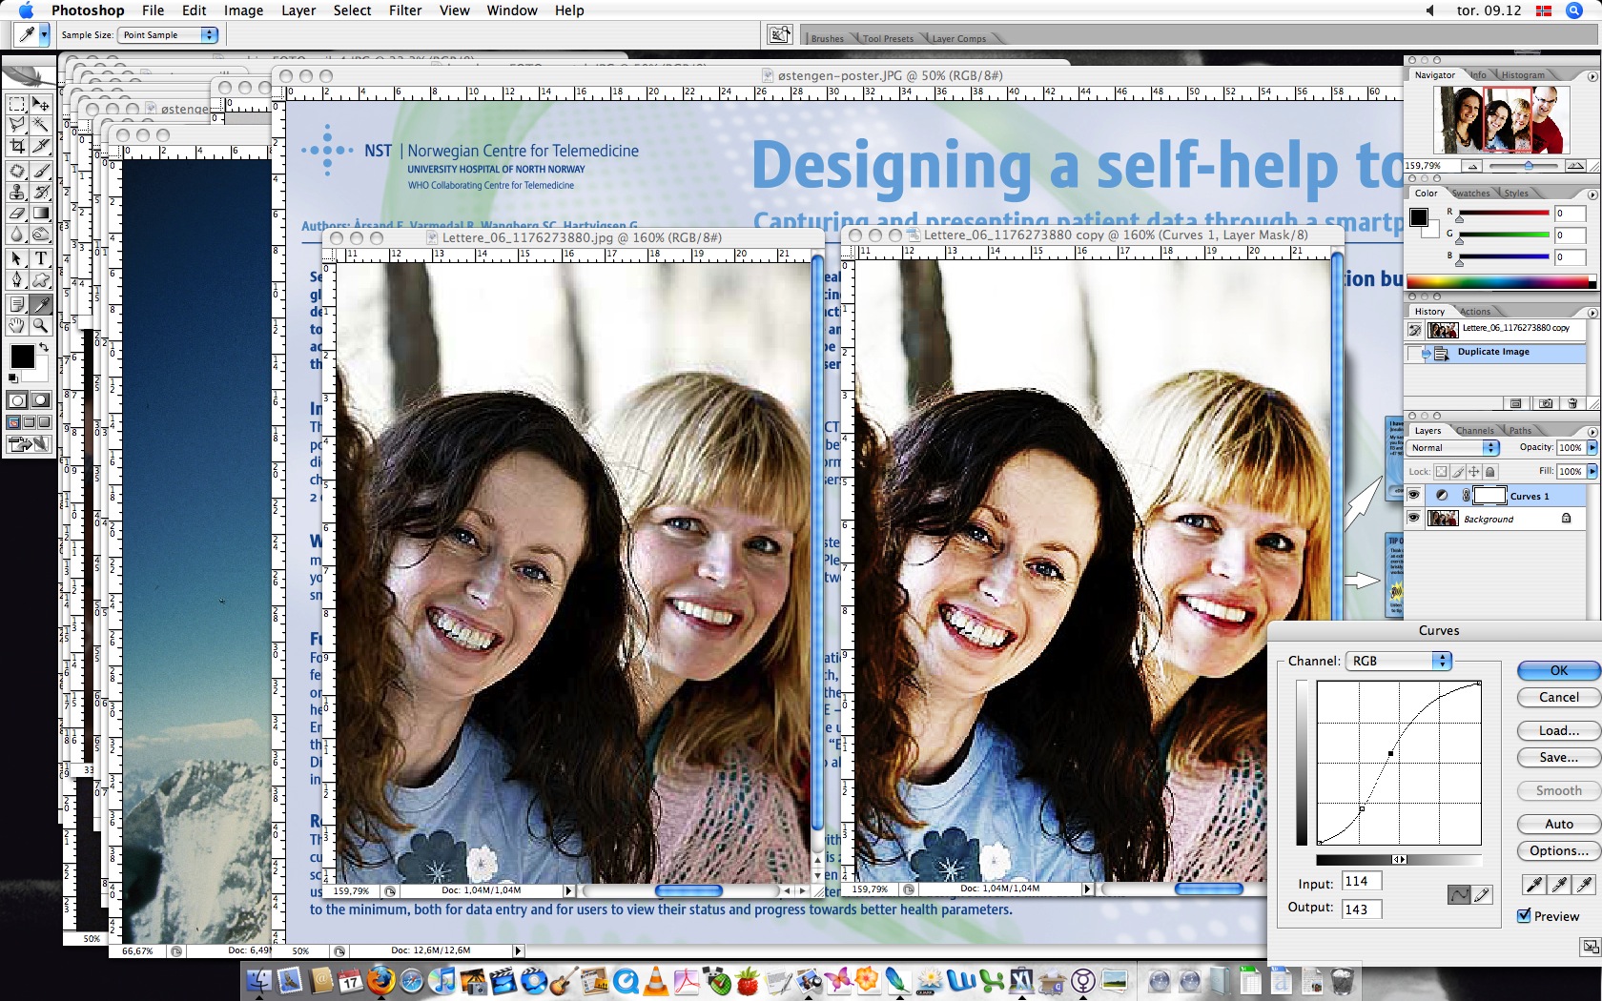Image resolution: width=1602 pixels, height=1001 pixels.
Task: Swap foreground and background colors
Action: (x=43, y=347)
